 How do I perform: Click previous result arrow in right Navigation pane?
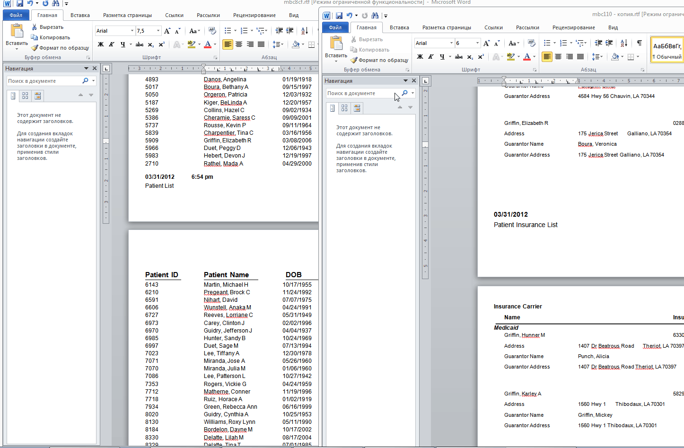tap(400, 107)
